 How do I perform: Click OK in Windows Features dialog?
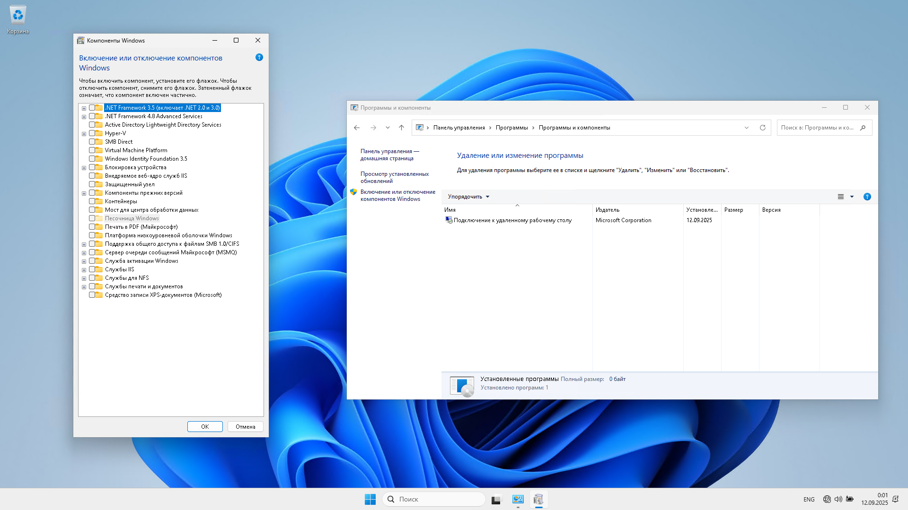[x=205, y=427]
